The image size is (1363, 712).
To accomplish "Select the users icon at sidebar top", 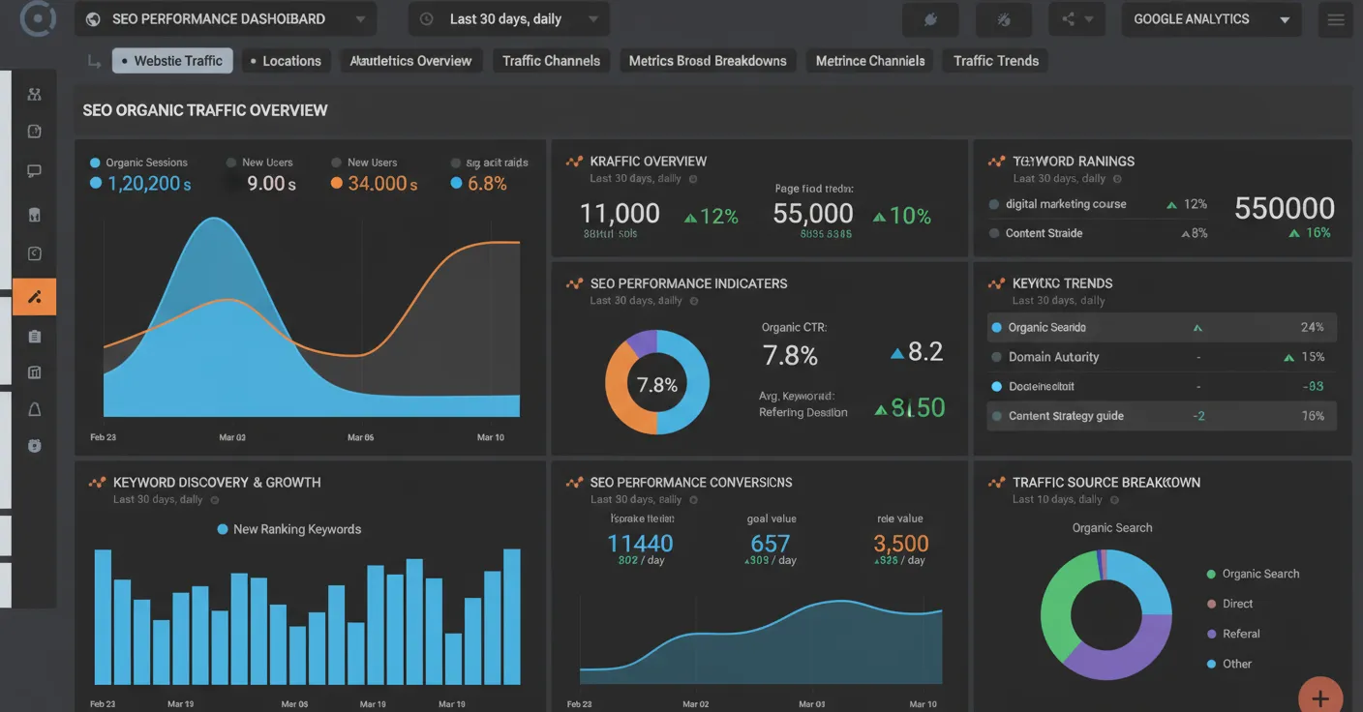I will tap(34, 94).
